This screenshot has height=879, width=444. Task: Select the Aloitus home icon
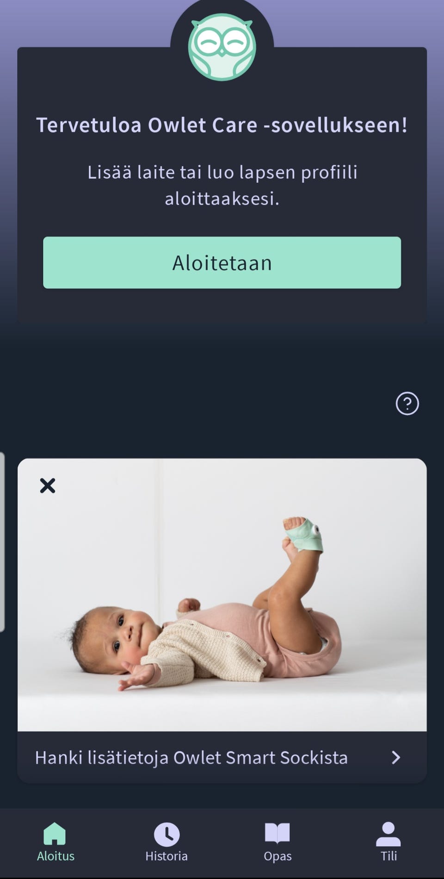(55, 834)
